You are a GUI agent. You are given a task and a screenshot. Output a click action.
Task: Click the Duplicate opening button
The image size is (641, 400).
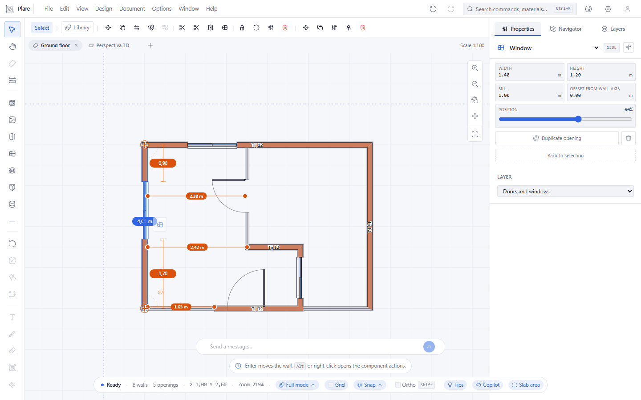[557, 138]
